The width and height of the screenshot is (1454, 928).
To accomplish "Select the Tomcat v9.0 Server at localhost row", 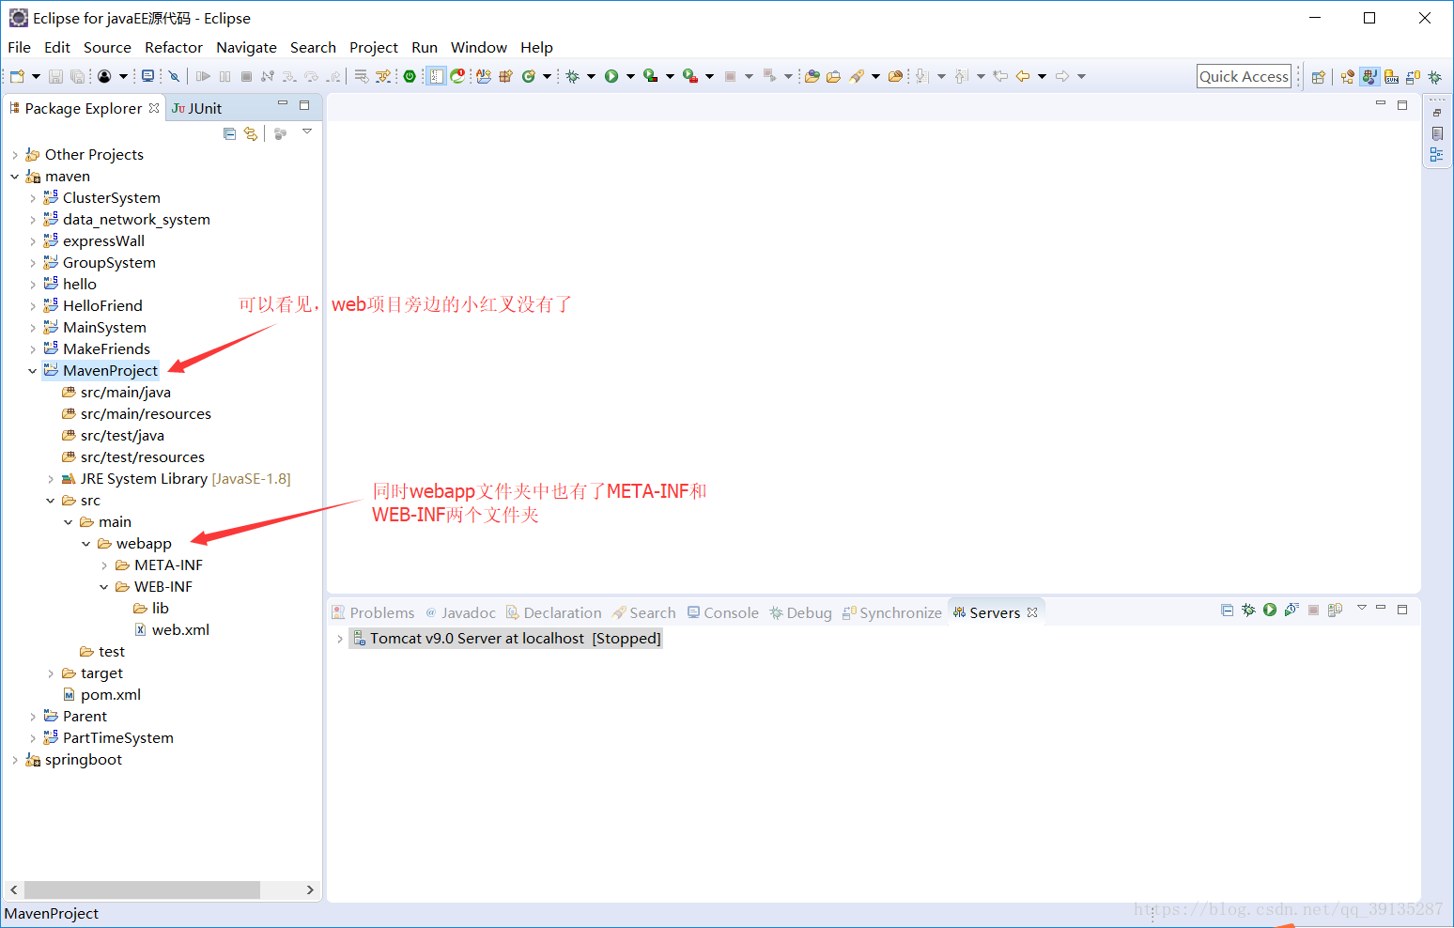I will 506,639.
